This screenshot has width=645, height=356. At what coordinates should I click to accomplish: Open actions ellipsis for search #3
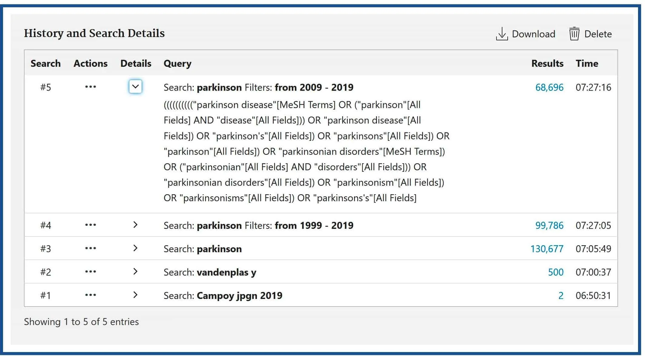pyautogui.click(x=90, y=249)
